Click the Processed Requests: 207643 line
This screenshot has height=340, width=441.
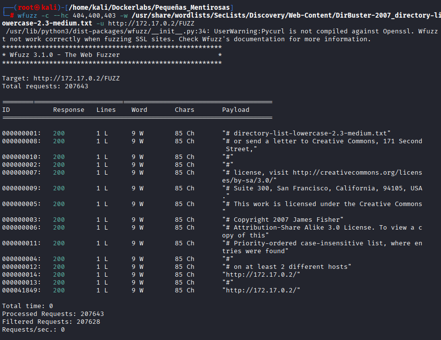53,314
